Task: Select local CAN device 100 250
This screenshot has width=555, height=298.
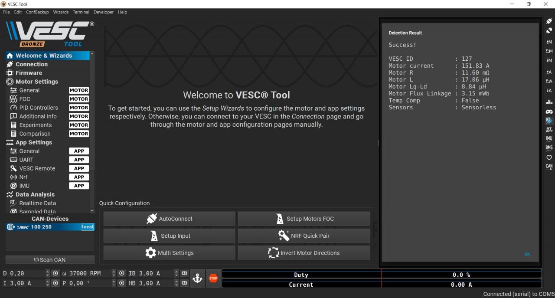Action: pyautogui.click(x=50, y=227)
